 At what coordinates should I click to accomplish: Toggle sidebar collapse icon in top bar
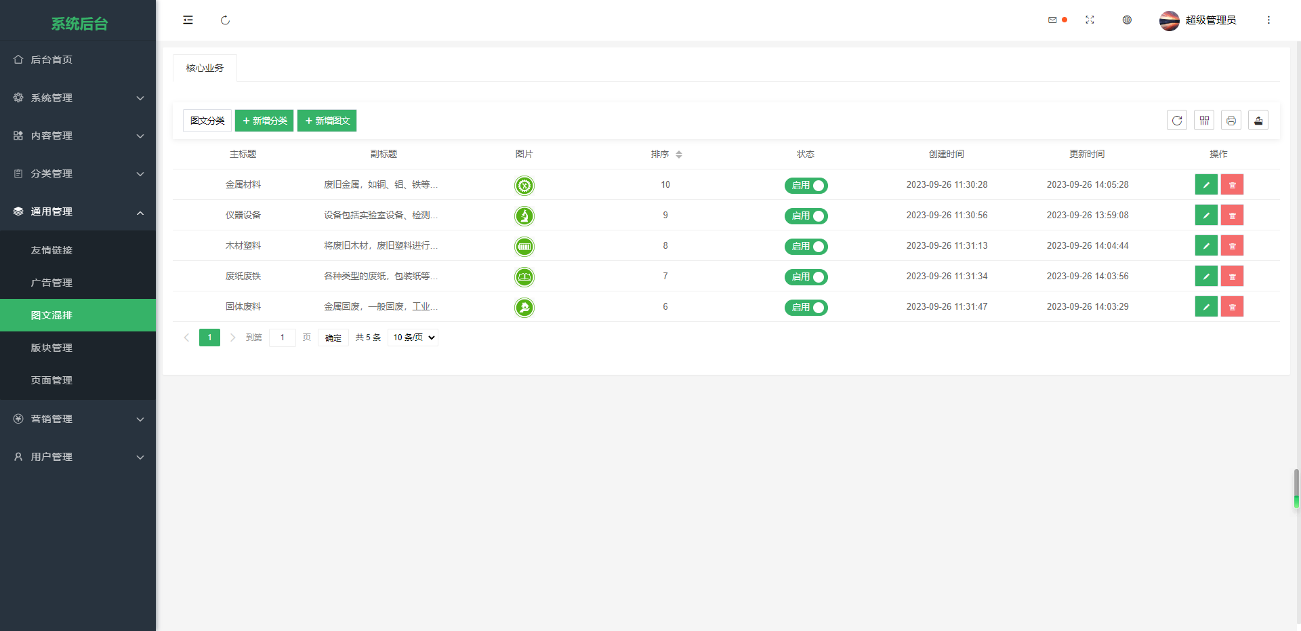point(188,20)
